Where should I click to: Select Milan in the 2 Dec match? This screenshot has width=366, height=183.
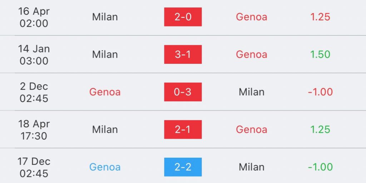point(251,92)
